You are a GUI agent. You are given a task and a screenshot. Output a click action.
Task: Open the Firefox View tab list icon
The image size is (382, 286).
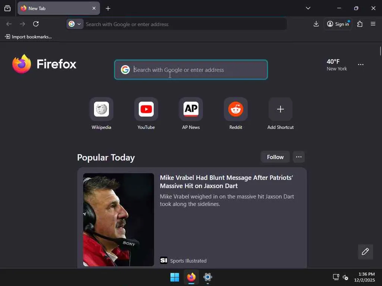coord(7,8)
